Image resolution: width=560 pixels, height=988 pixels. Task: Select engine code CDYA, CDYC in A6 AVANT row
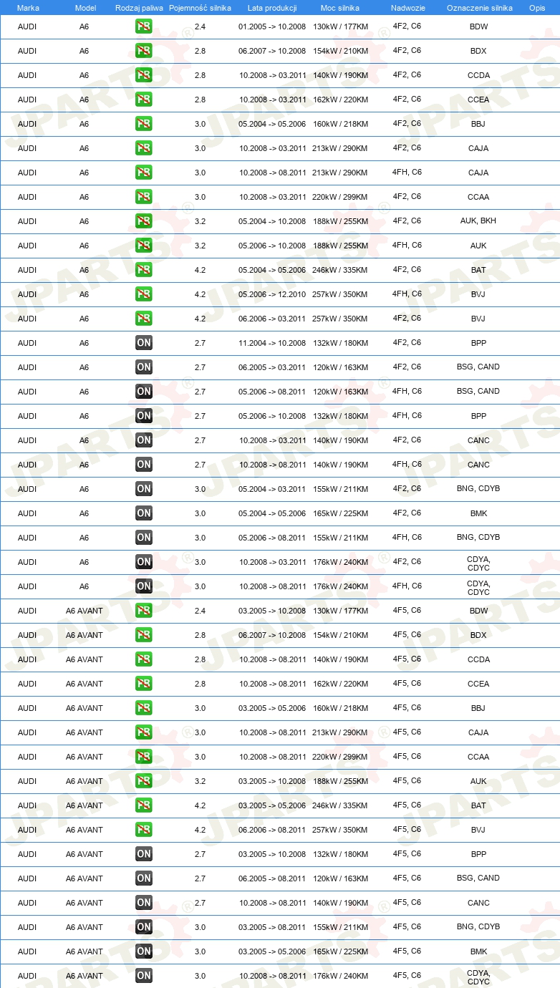pyautogui.click(x=478, y=977)
